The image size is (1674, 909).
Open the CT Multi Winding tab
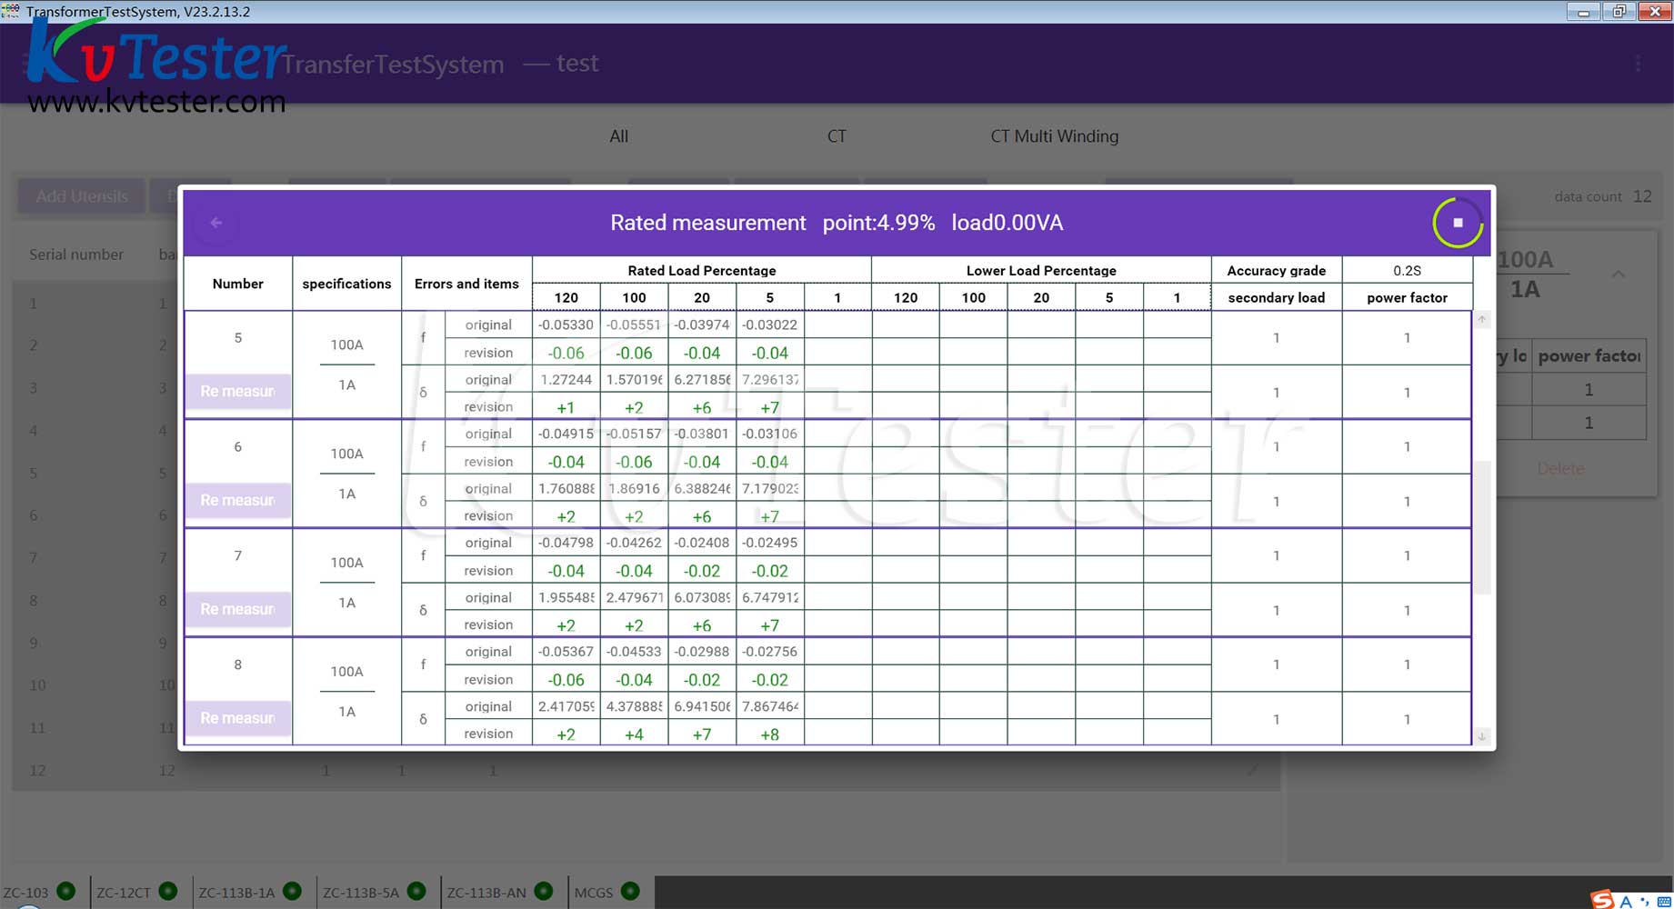(x=1054, y=136)
